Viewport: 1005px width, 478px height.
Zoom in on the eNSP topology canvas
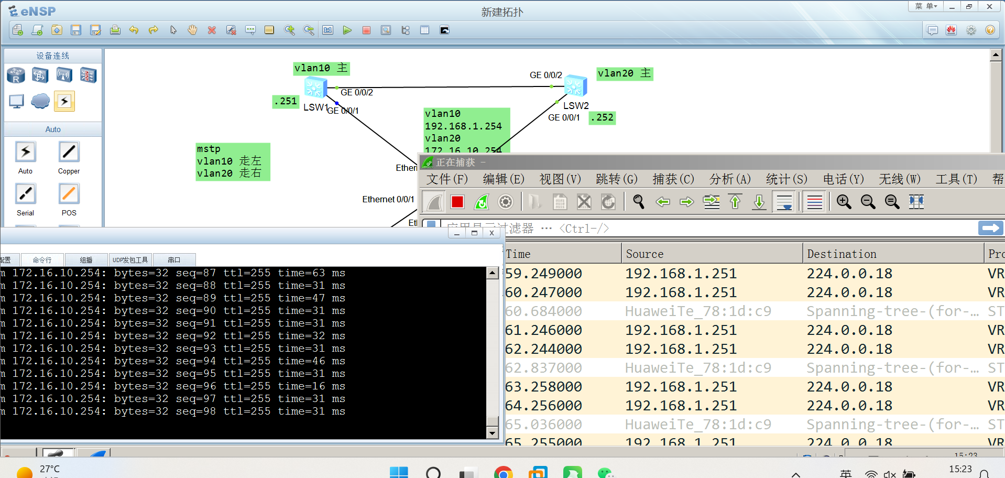coord(289,30)
